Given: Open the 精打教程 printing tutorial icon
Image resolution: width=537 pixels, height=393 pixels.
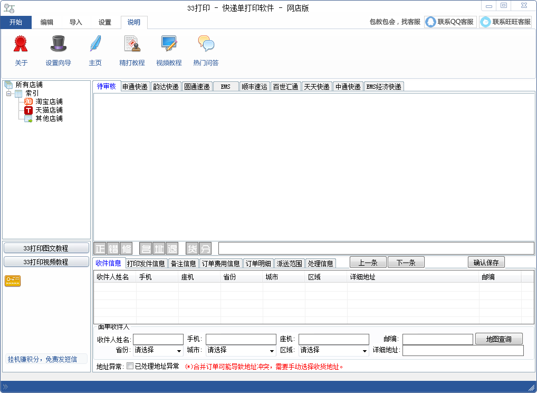Looking at the screenshot, I should pyautogui.click(x=131, y=50).
